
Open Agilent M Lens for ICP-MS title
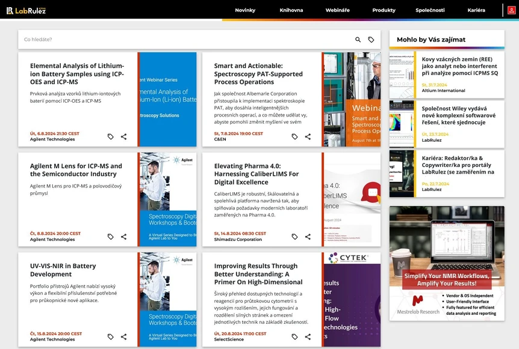[76, 170]
